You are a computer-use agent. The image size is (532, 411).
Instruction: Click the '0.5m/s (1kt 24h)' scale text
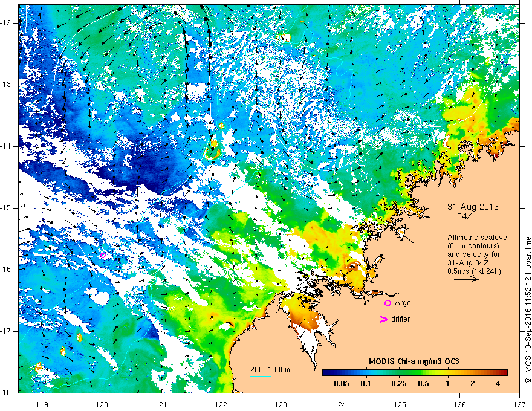click(x=474, y=271)
